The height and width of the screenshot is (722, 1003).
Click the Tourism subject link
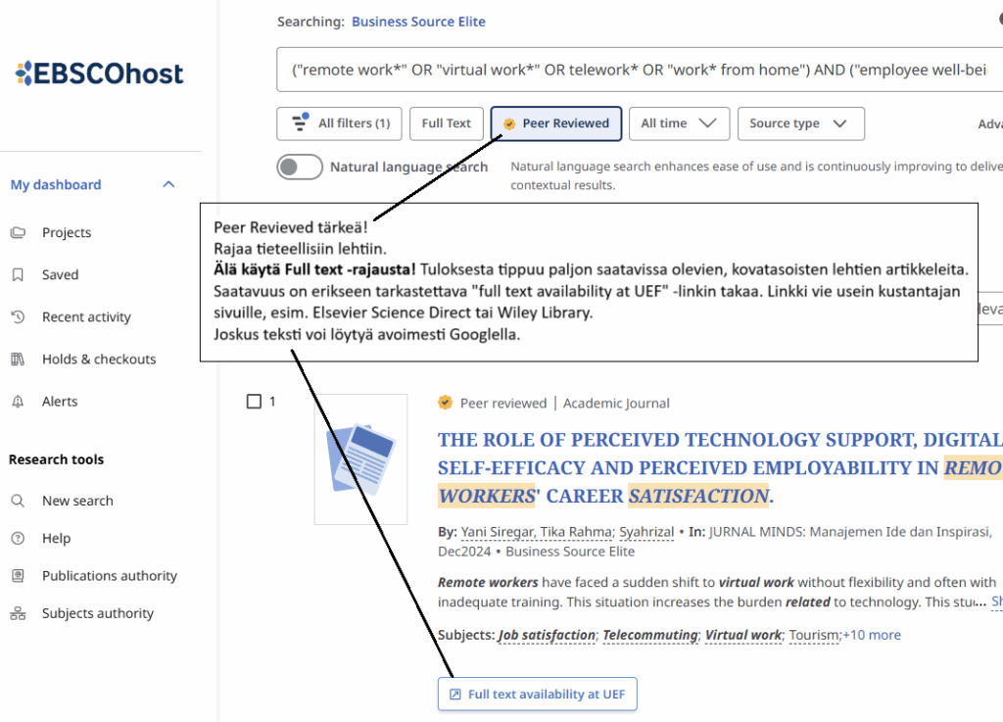[814, 635]
